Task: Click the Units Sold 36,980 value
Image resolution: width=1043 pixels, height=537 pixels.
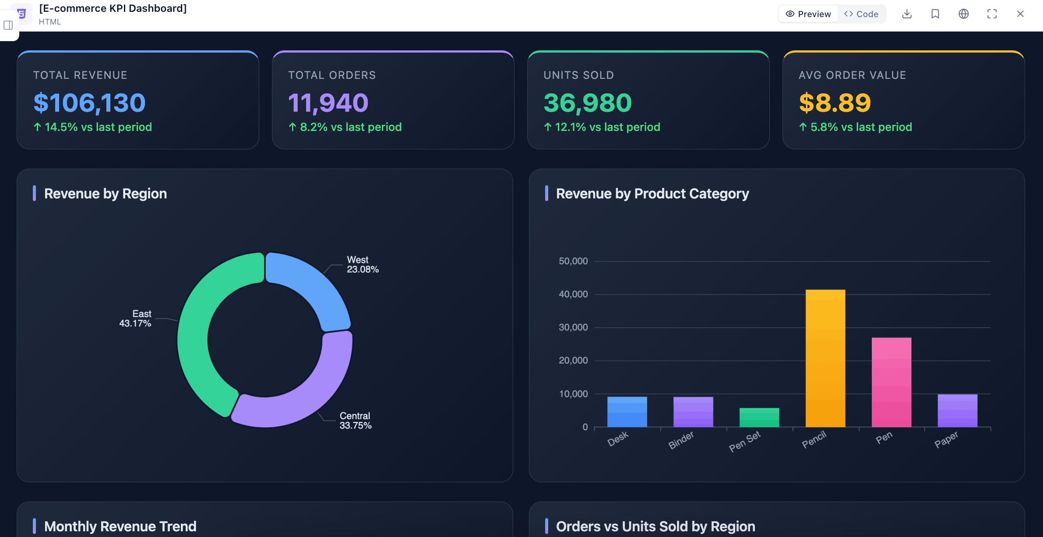Action: coord(588,102)
